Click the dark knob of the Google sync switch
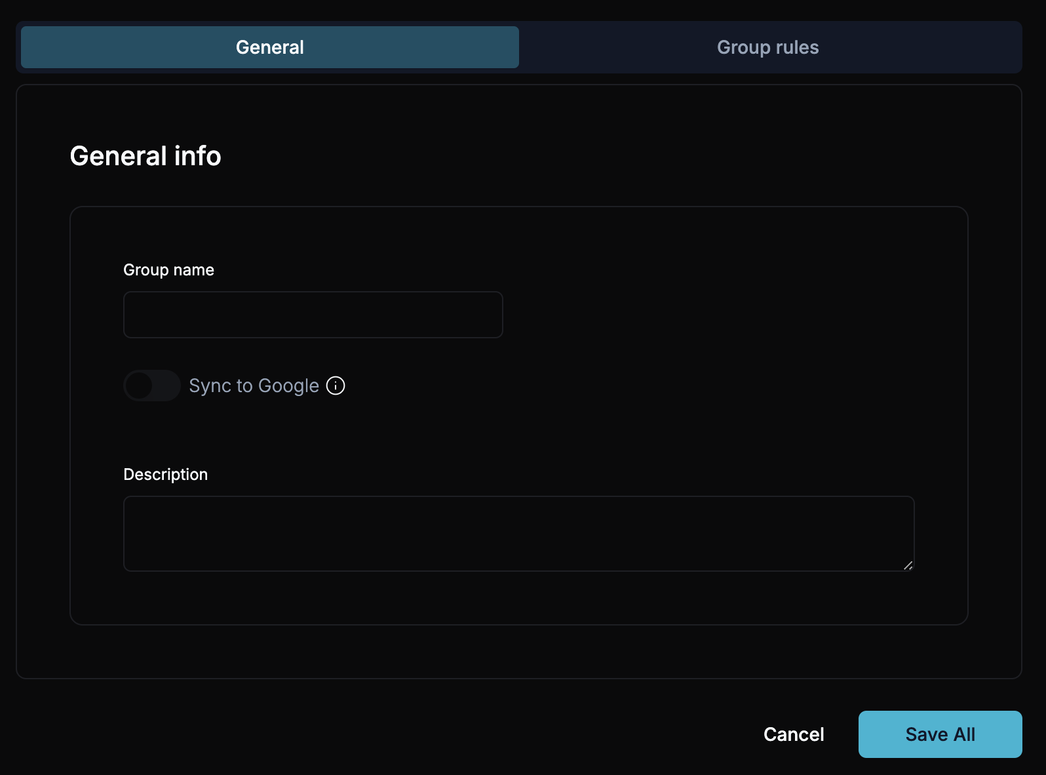Screen dimensions: 1046x775 139,386
